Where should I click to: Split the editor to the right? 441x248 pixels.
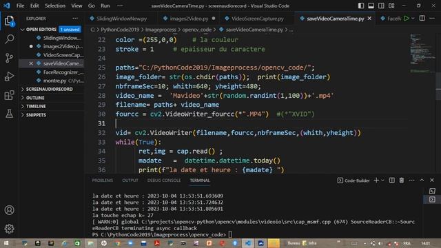tap(422, 19)
